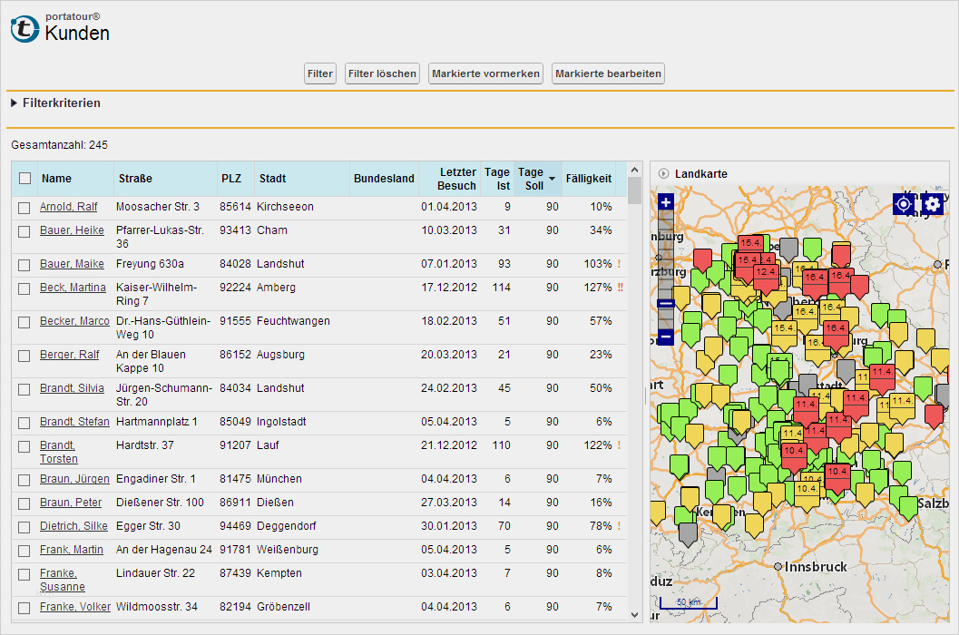Zoom in on the map with plus button
The height and width of the screenshot is (635, 959).
pyautogui.click(x=665, y=202)
